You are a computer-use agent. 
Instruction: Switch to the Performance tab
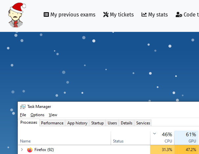pos(52,123)
